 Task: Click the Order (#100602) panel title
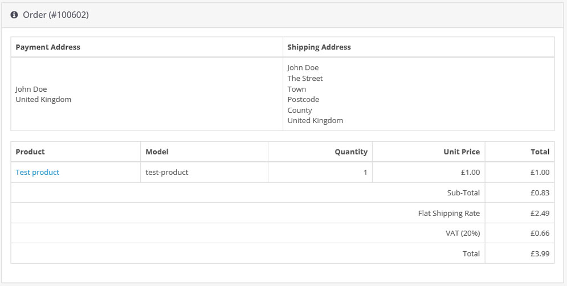click(55, 15)
